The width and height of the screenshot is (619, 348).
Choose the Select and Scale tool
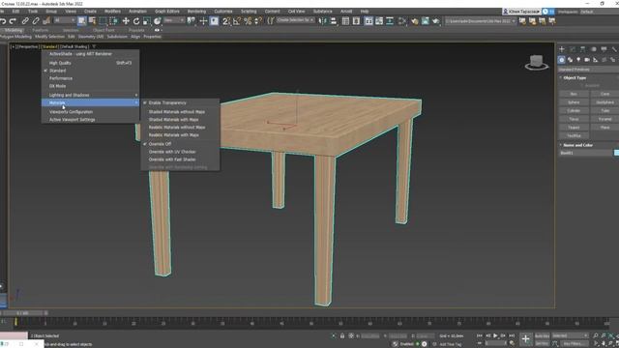tap(146, 21)
